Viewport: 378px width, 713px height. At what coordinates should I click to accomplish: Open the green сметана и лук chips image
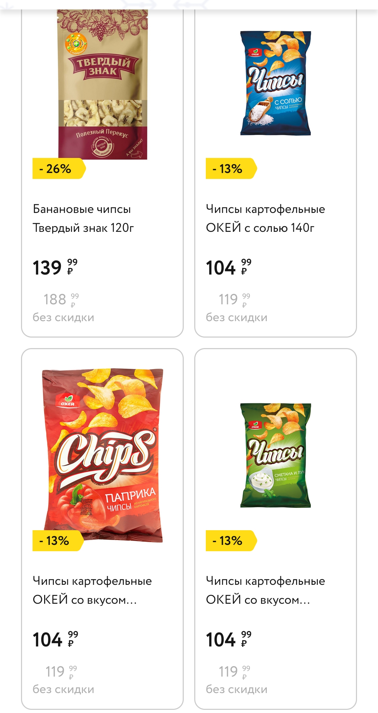tap(275, 455)
